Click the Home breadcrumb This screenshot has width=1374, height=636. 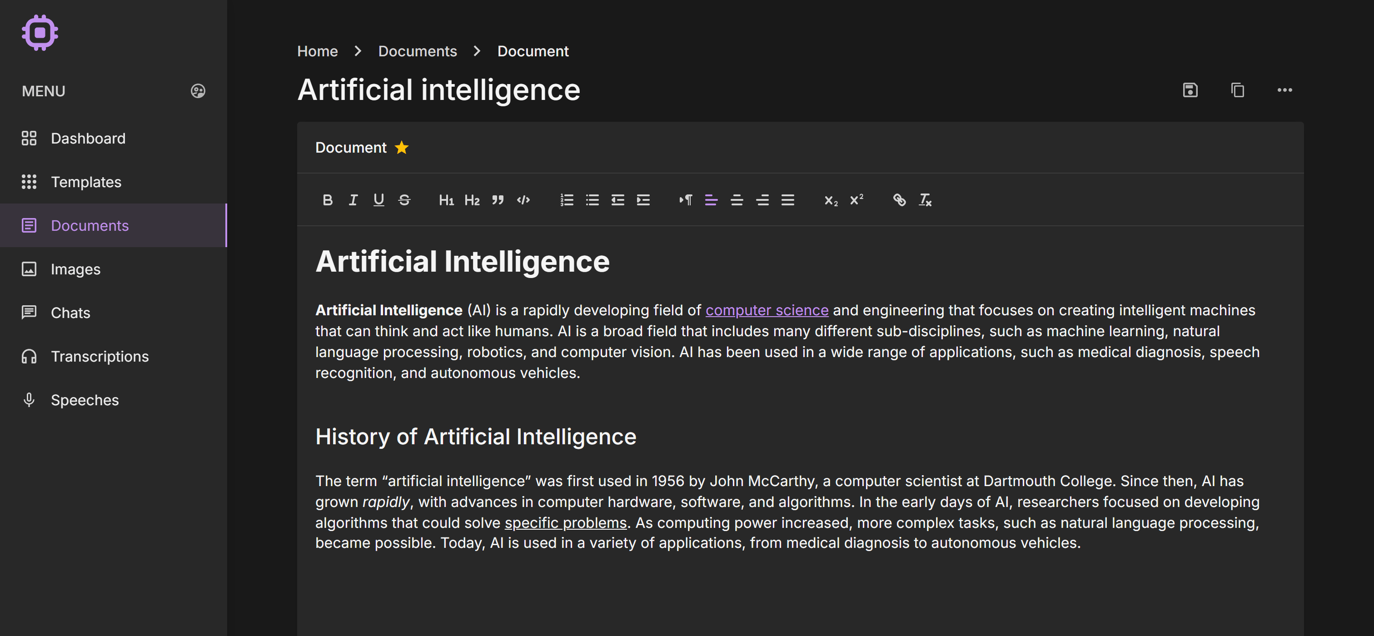(317, 50)
